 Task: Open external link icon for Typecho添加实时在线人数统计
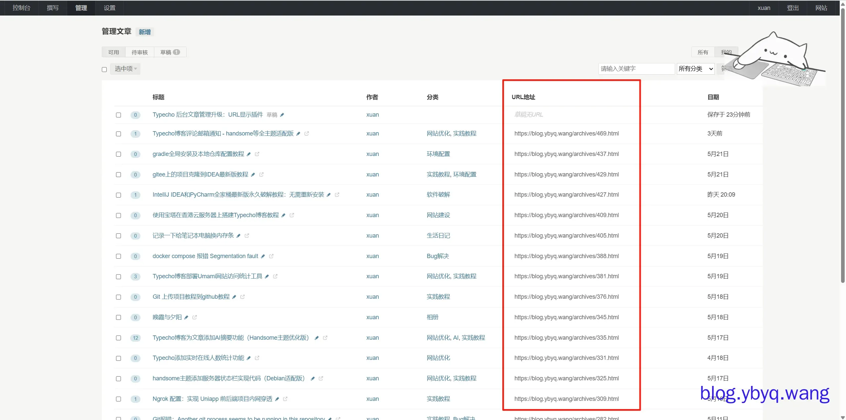point(257,358)
